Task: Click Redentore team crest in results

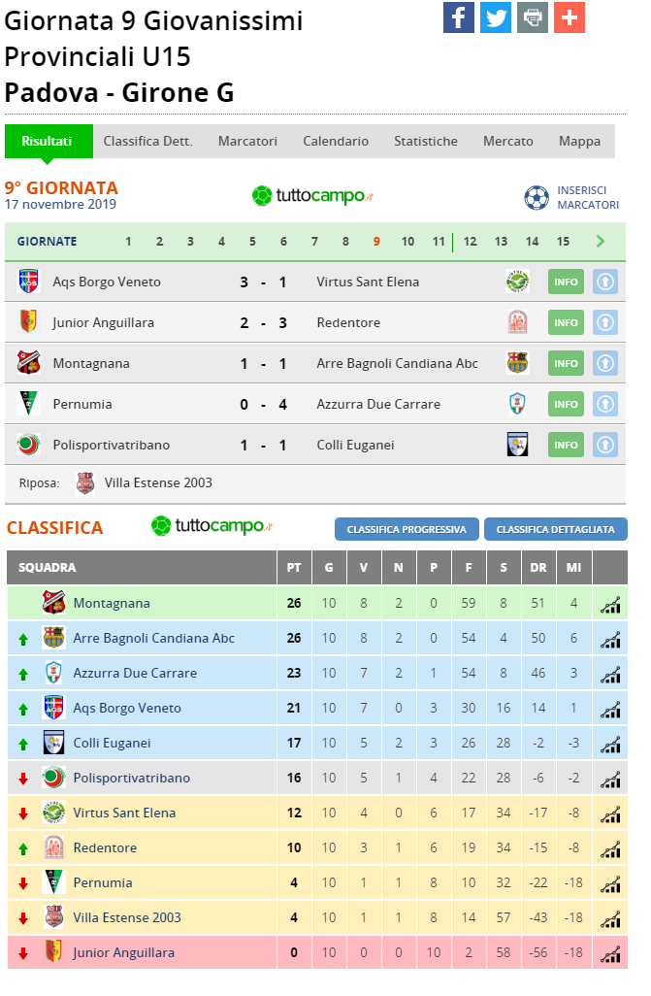Action: [x=518, y=322]
